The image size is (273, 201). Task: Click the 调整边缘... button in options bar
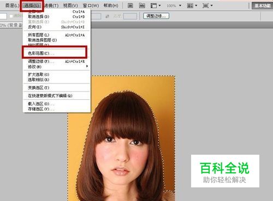tap(156, 16)
